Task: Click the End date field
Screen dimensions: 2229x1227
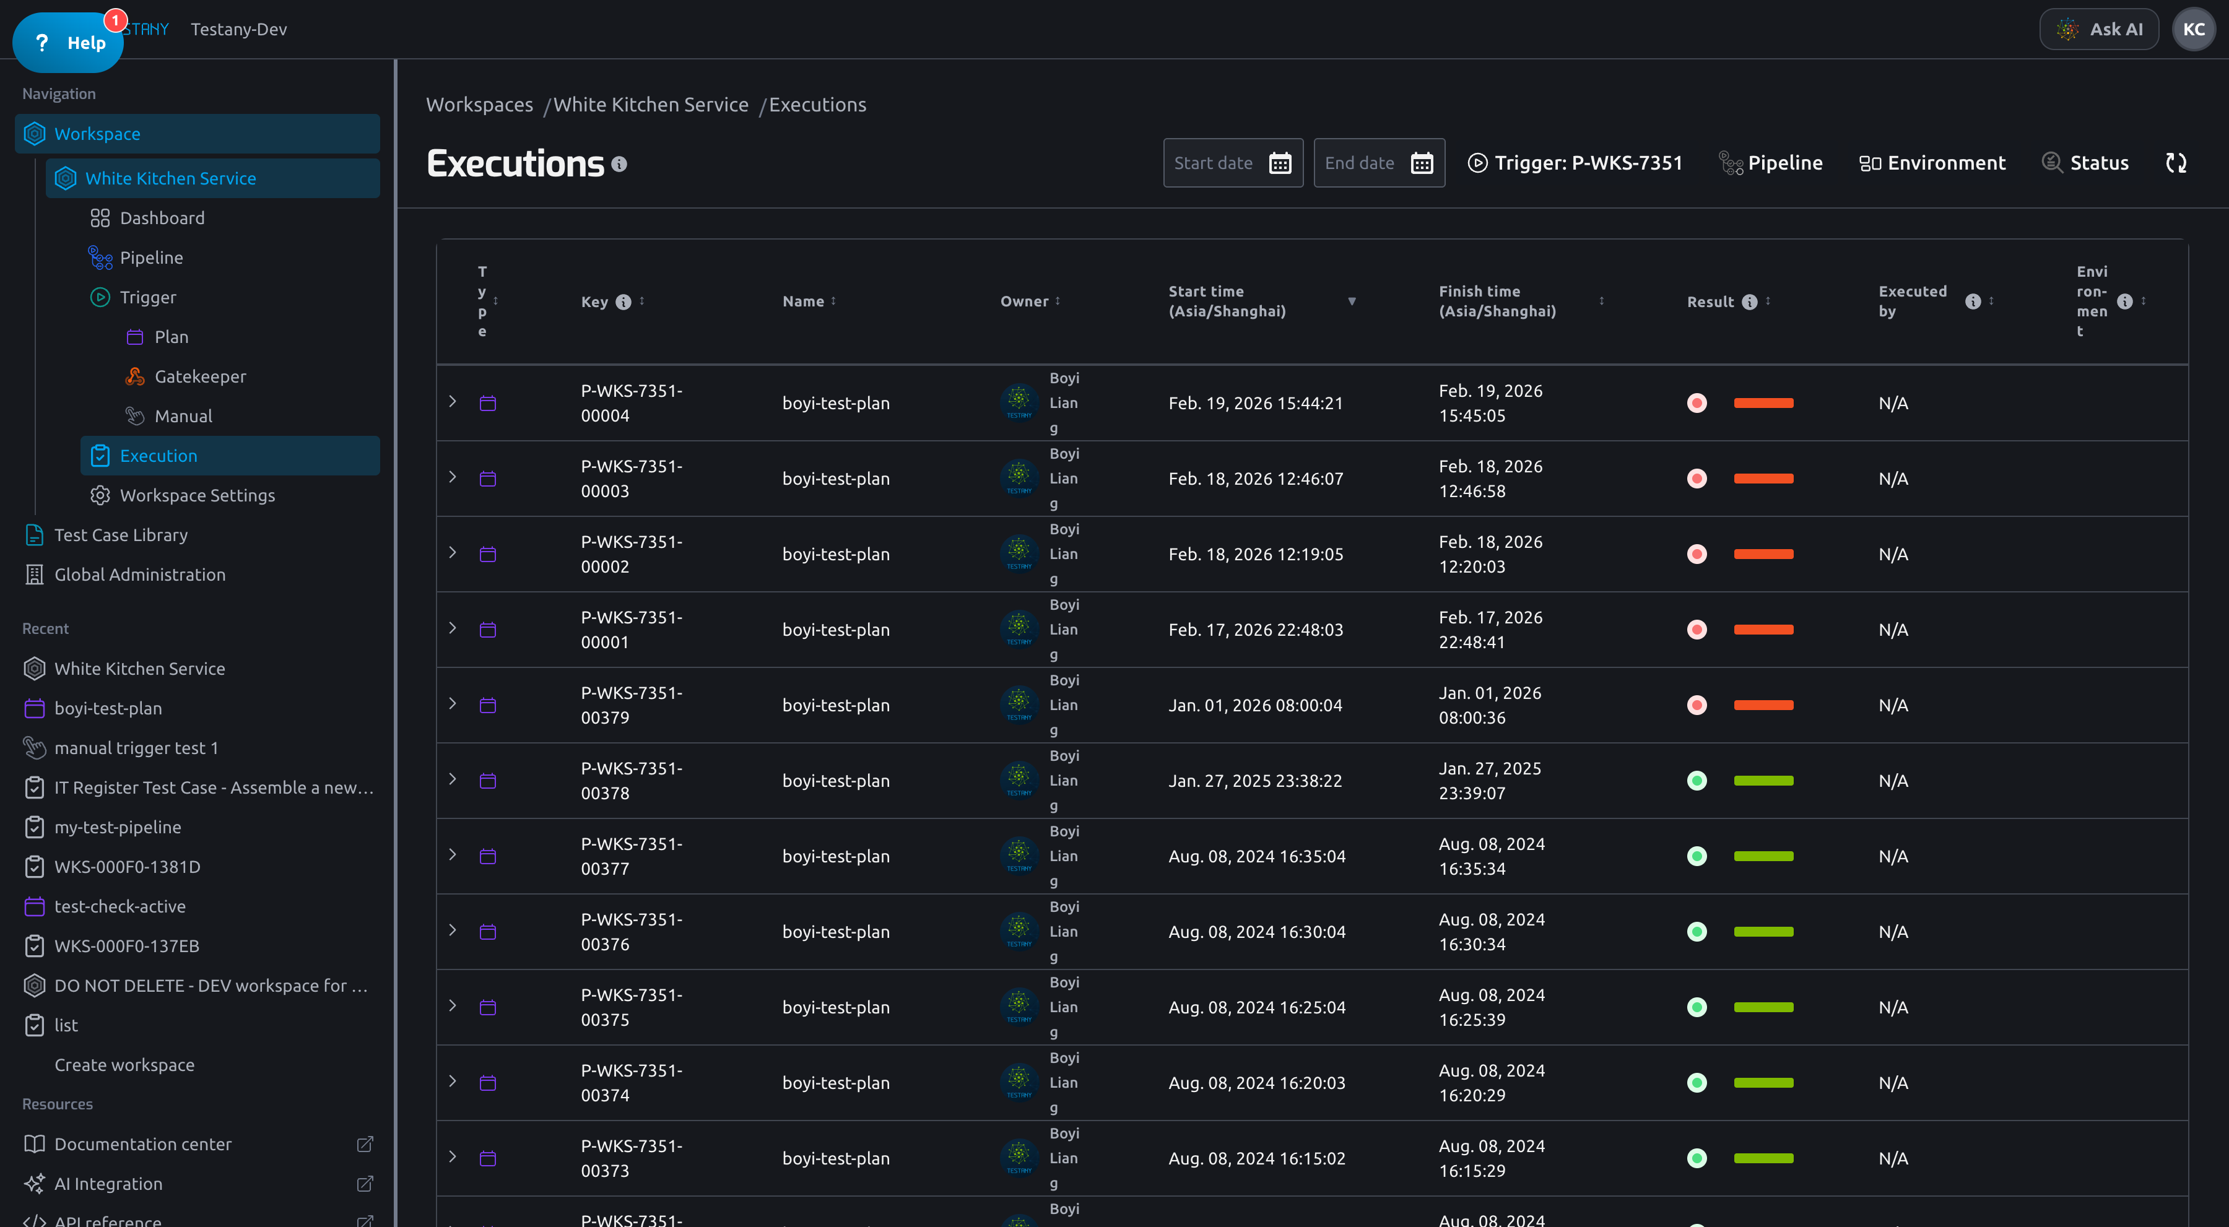Action: click(1380, 163)
